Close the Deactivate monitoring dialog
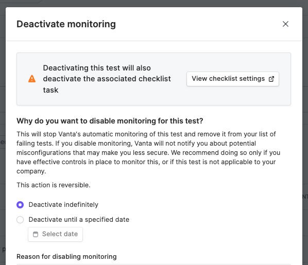 (285, 24)
